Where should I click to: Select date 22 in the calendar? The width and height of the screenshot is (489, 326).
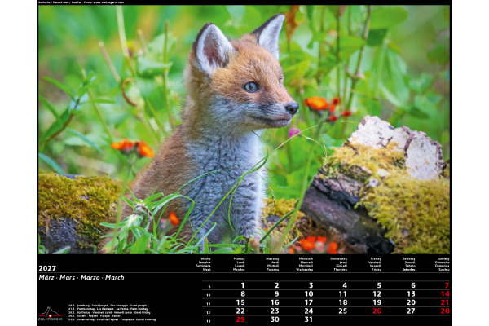tap(240, 311)
